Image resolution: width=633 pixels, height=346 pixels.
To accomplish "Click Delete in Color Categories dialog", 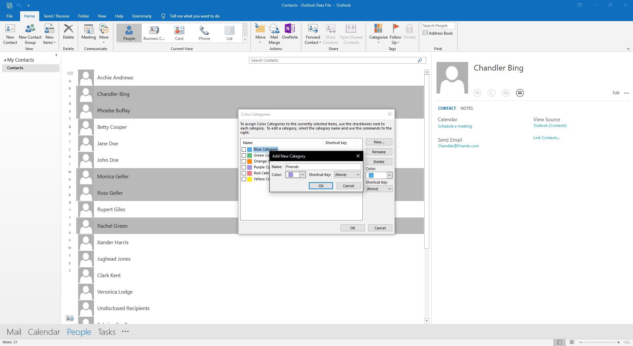I will [x=379, y=162].
